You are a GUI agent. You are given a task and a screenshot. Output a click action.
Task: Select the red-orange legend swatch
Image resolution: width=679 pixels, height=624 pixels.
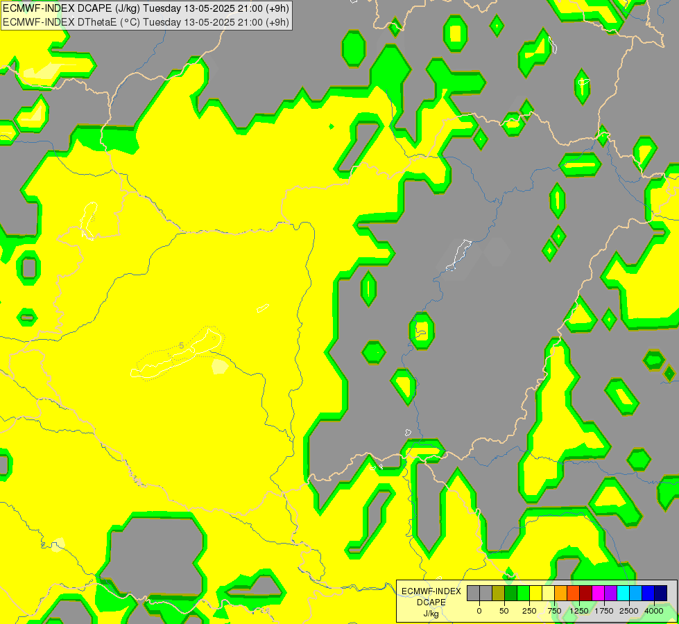point(574,593)
